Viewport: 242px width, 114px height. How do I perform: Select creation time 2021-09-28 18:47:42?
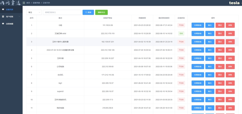pos(142,108)
